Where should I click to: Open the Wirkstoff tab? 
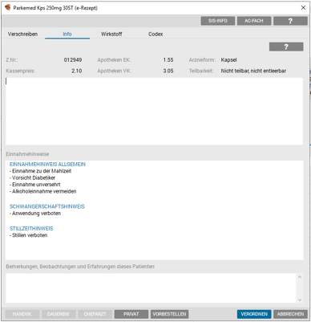click(x=111, y=34)
